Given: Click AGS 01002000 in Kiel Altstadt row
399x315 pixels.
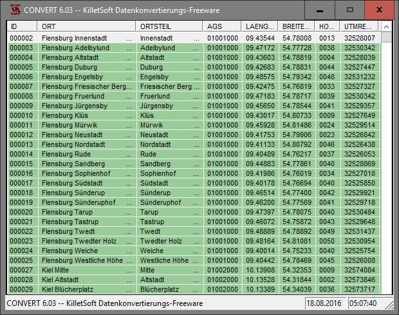Looking at the screenshot, I should [223, 280].
